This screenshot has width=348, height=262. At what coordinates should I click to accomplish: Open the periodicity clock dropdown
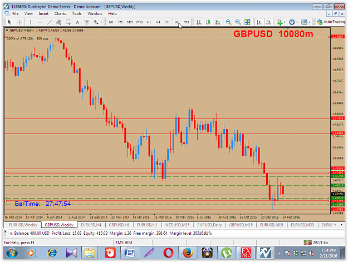293,22
